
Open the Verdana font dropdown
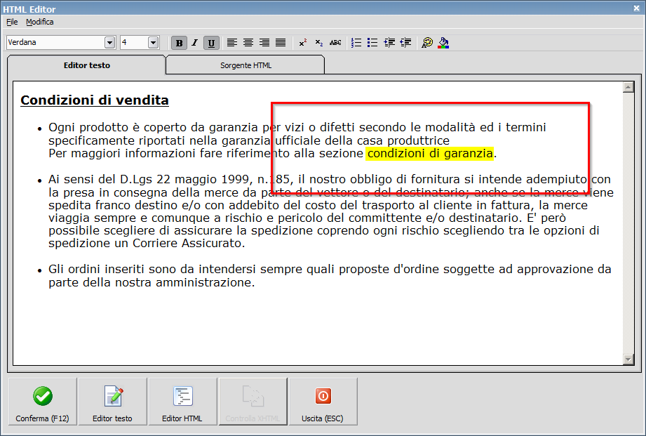[109, 43]
